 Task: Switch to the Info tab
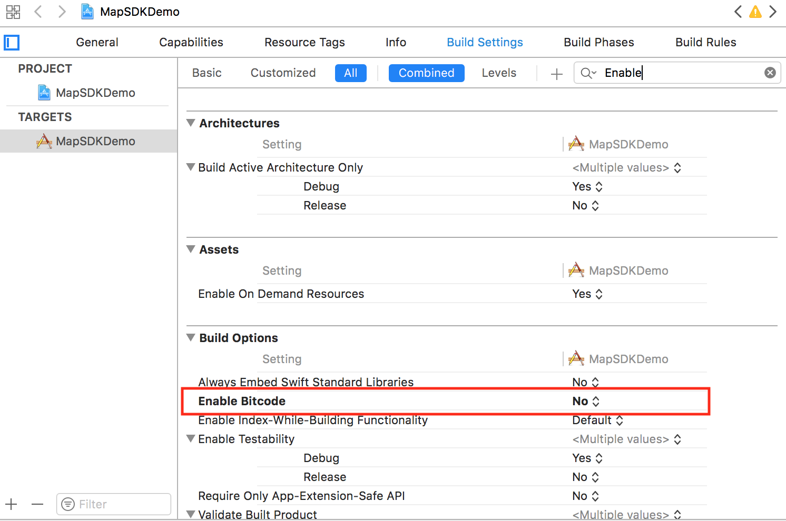(396, 42)
